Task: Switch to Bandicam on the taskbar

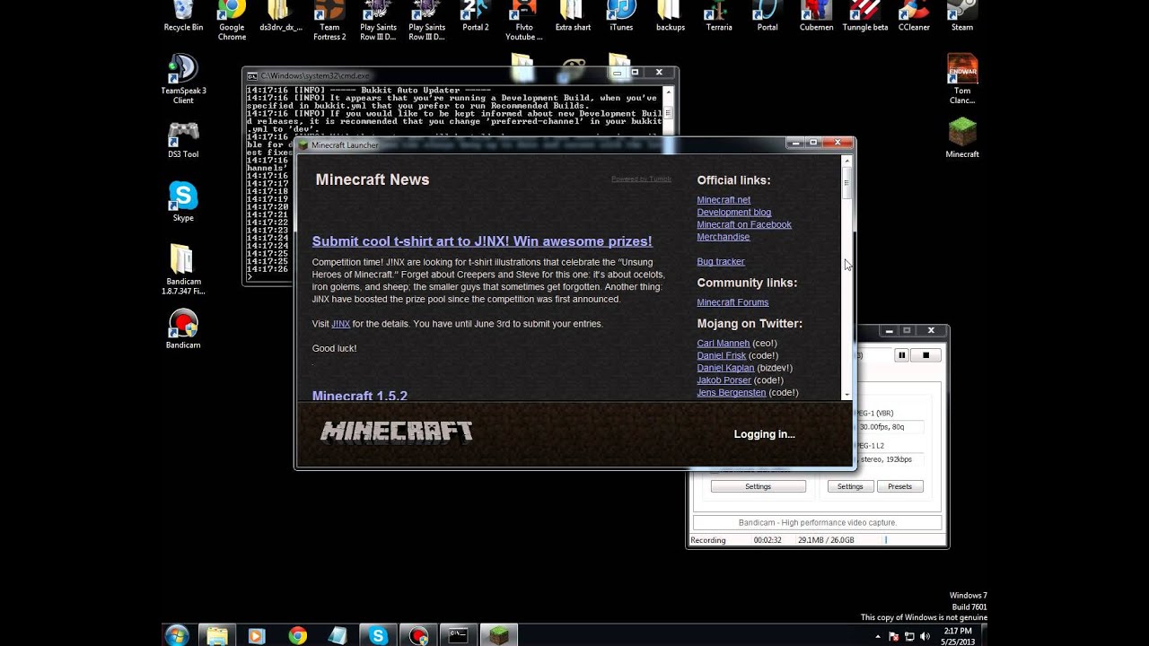Action: pos(418,635)
